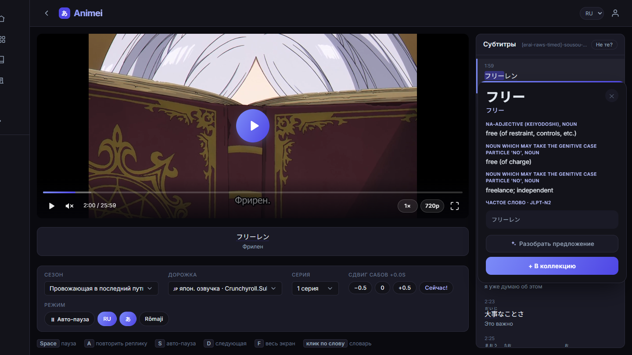Click the A повторить реплику shortcut hint
The image size is (632, 355).
[x=116, y=344]
